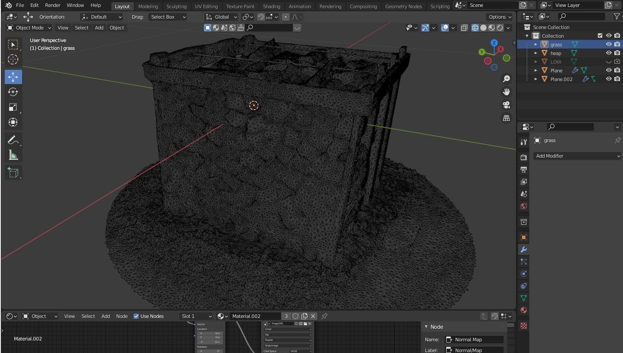Open the Render properties tab
This screenshot has height=353, width=623.
pyautogui.click(x=524, y=157)
